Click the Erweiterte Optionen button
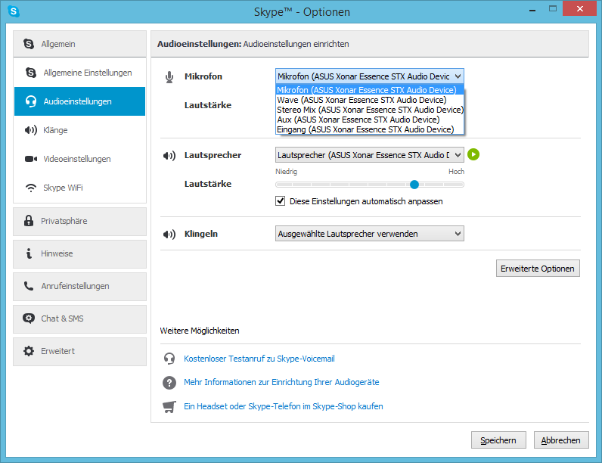This screenshot has height=463, width=602. [538, 269]
